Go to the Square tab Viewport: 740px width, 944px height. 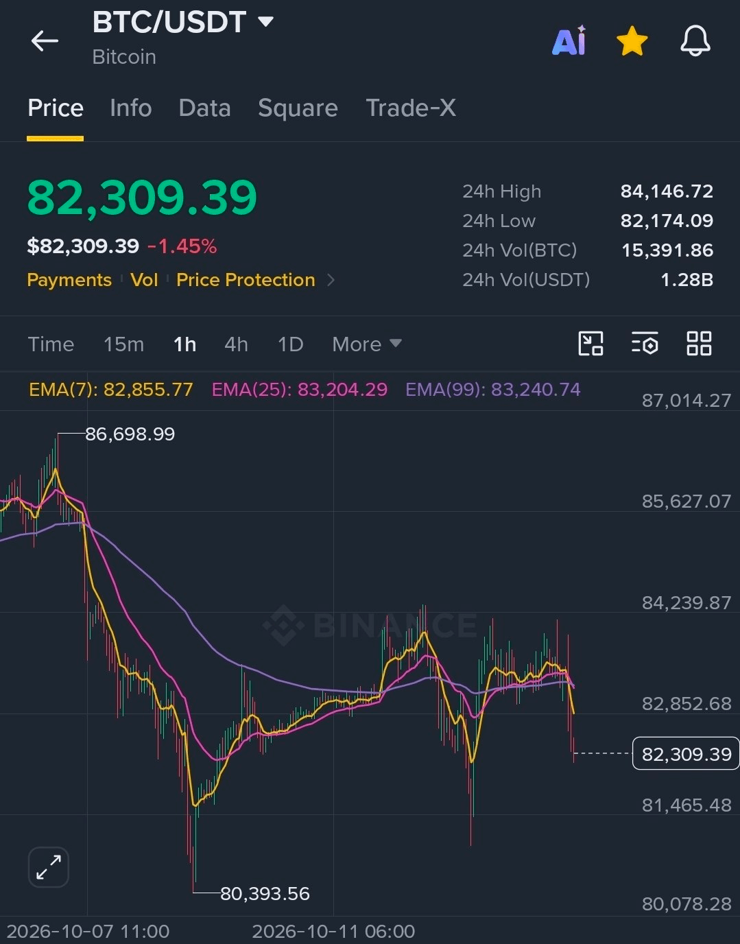click(x=298, y=108)
